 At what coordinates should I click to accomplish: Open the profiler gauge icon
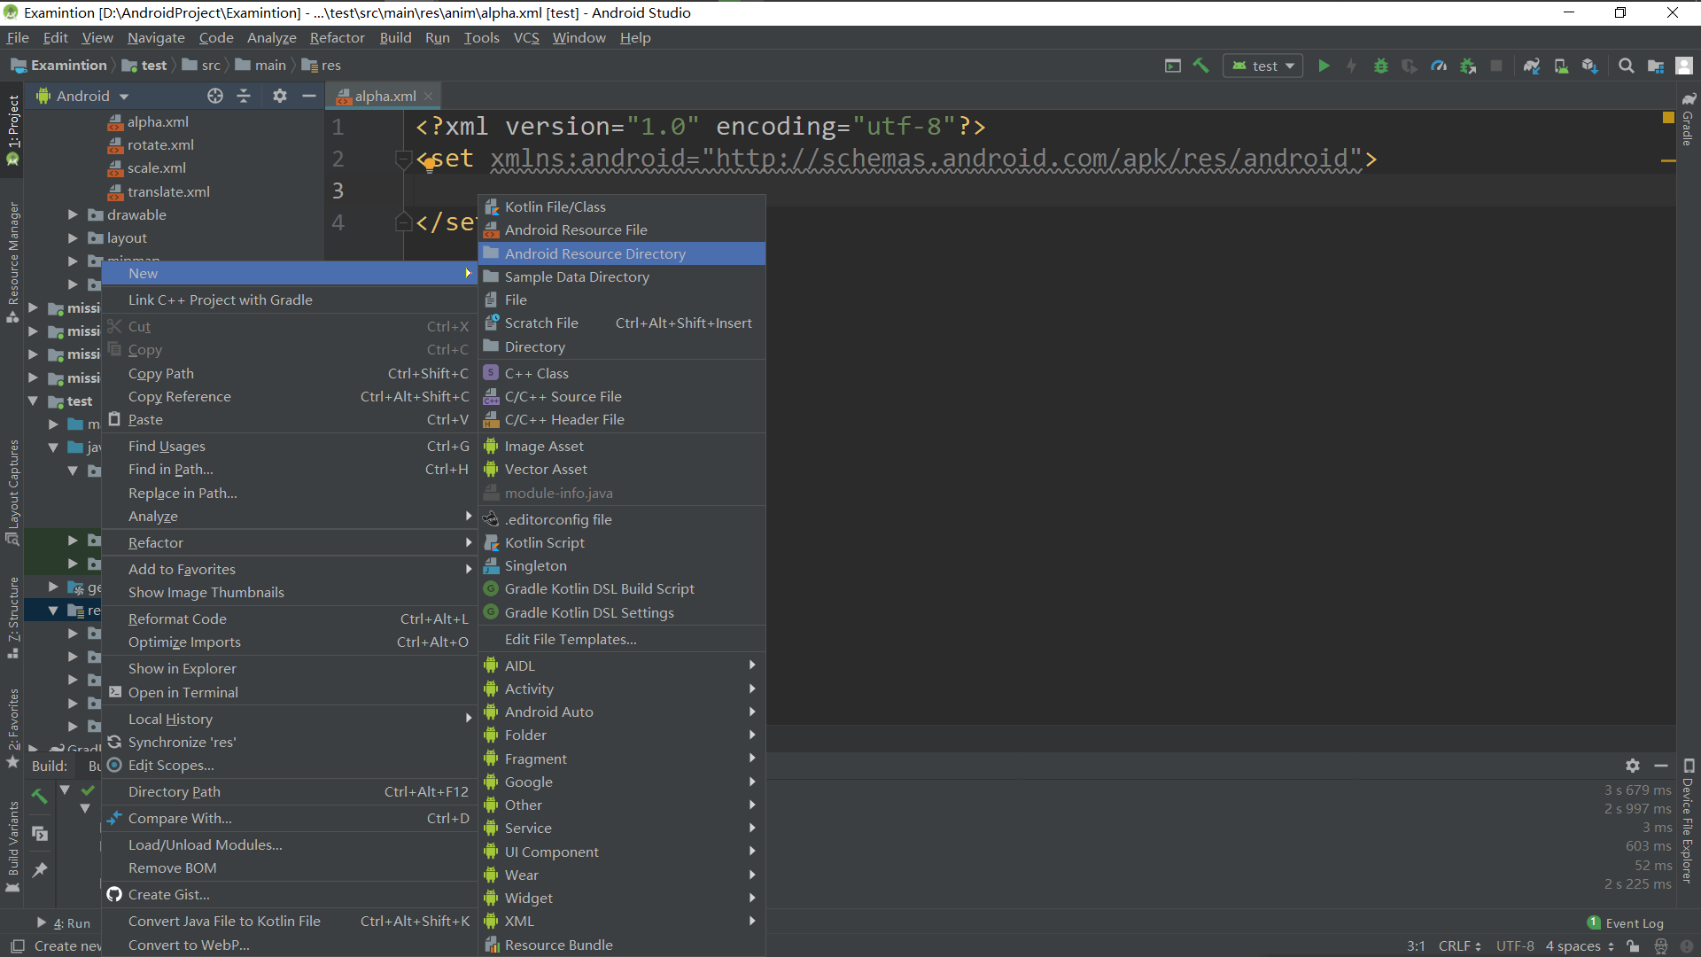pos(1439,66)
